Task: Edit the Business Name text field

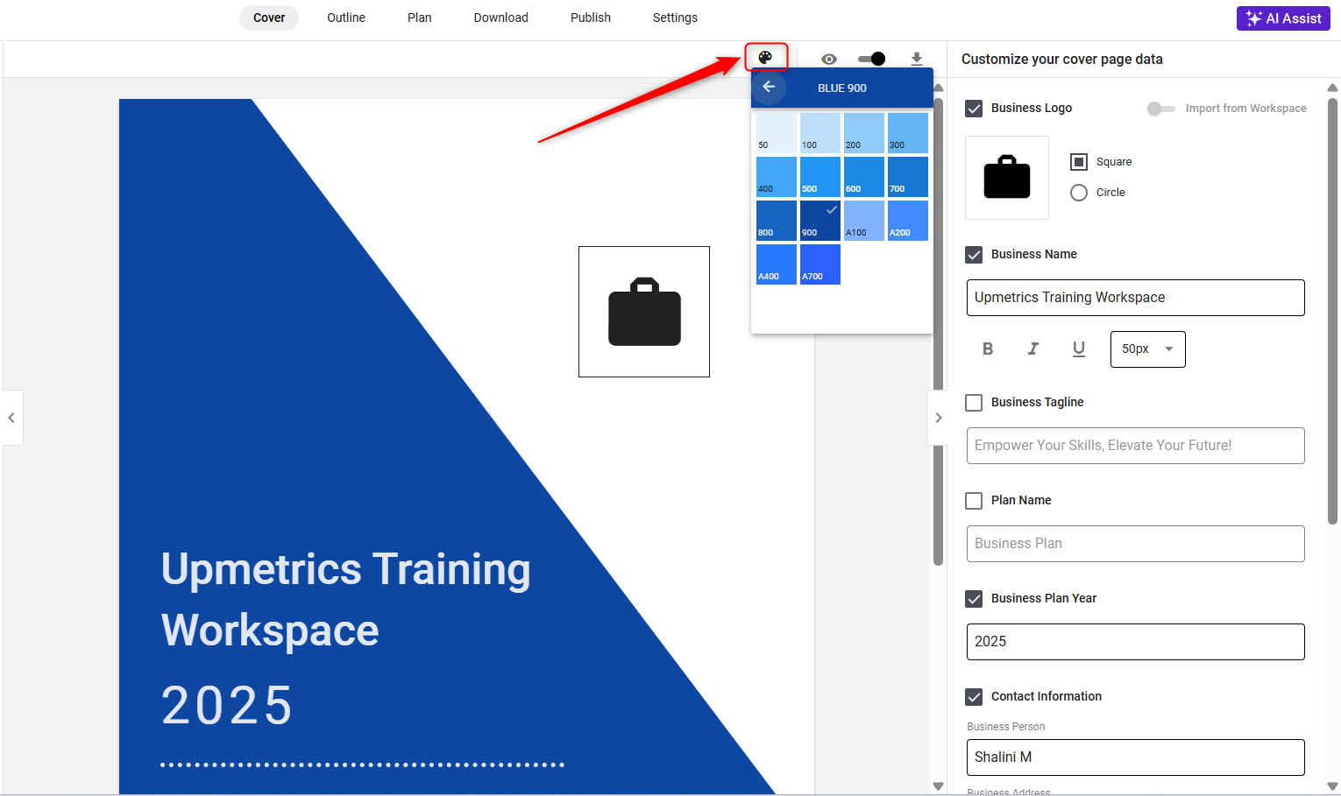Action: pyautogui.click(x=1136, y=298)
